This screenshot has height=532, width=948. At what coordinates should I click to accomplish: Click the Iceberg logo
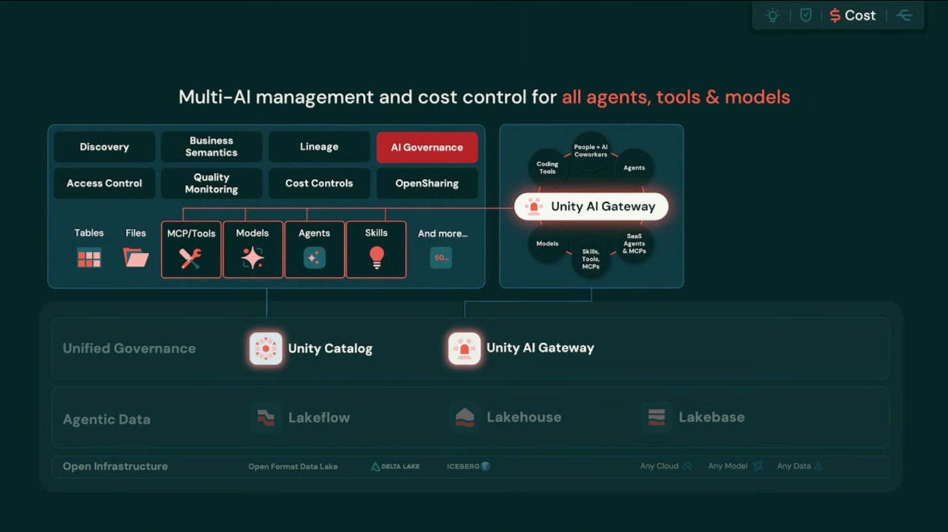[x=469, y=466]
